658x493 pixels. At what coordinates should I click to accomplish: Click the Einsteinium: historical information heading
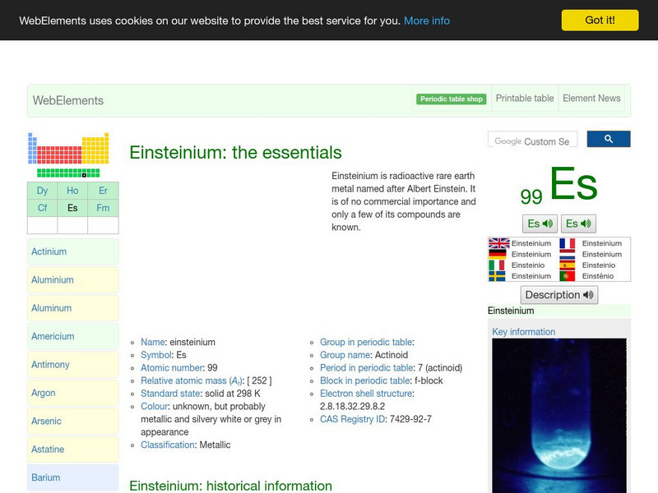tap(230, 486)
